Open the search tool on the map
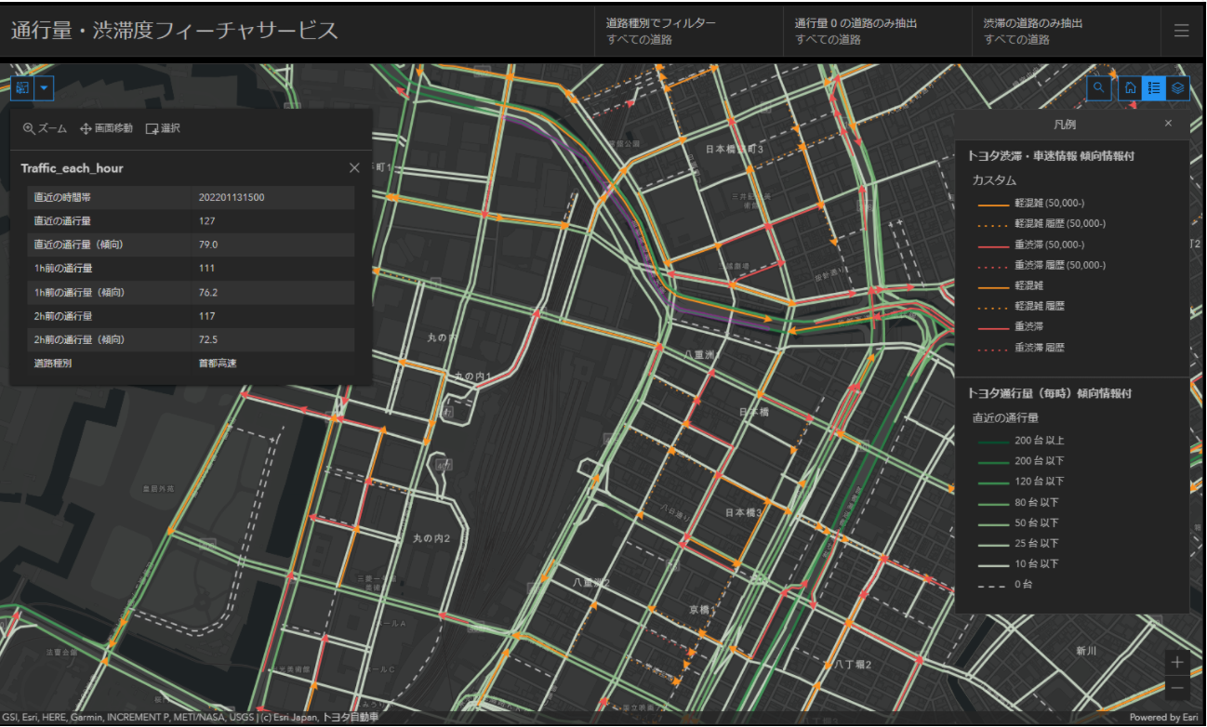 click(x=1098, y=87)
